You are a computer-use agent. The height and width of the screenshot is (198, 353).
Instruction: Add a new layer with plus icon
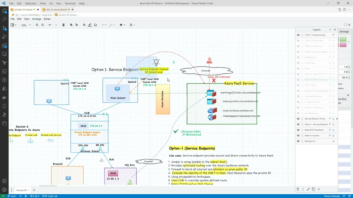coord(319,189)
